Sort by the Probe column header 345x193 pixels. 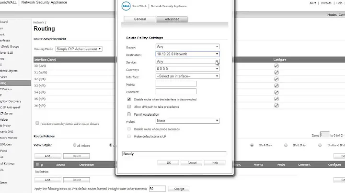[281, 164]
